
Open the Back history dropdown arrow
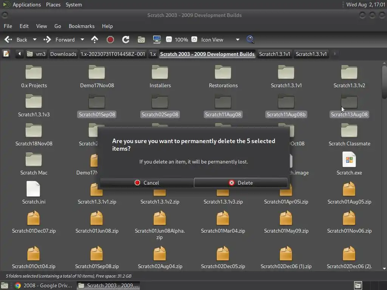(34, 39)
